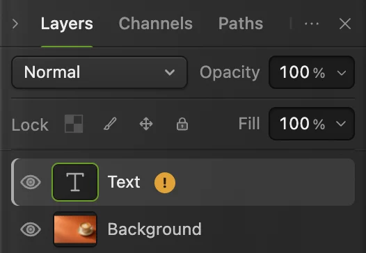Open the Normal blend mode dropdown
366x253 pixels.
tap(100, 72)
